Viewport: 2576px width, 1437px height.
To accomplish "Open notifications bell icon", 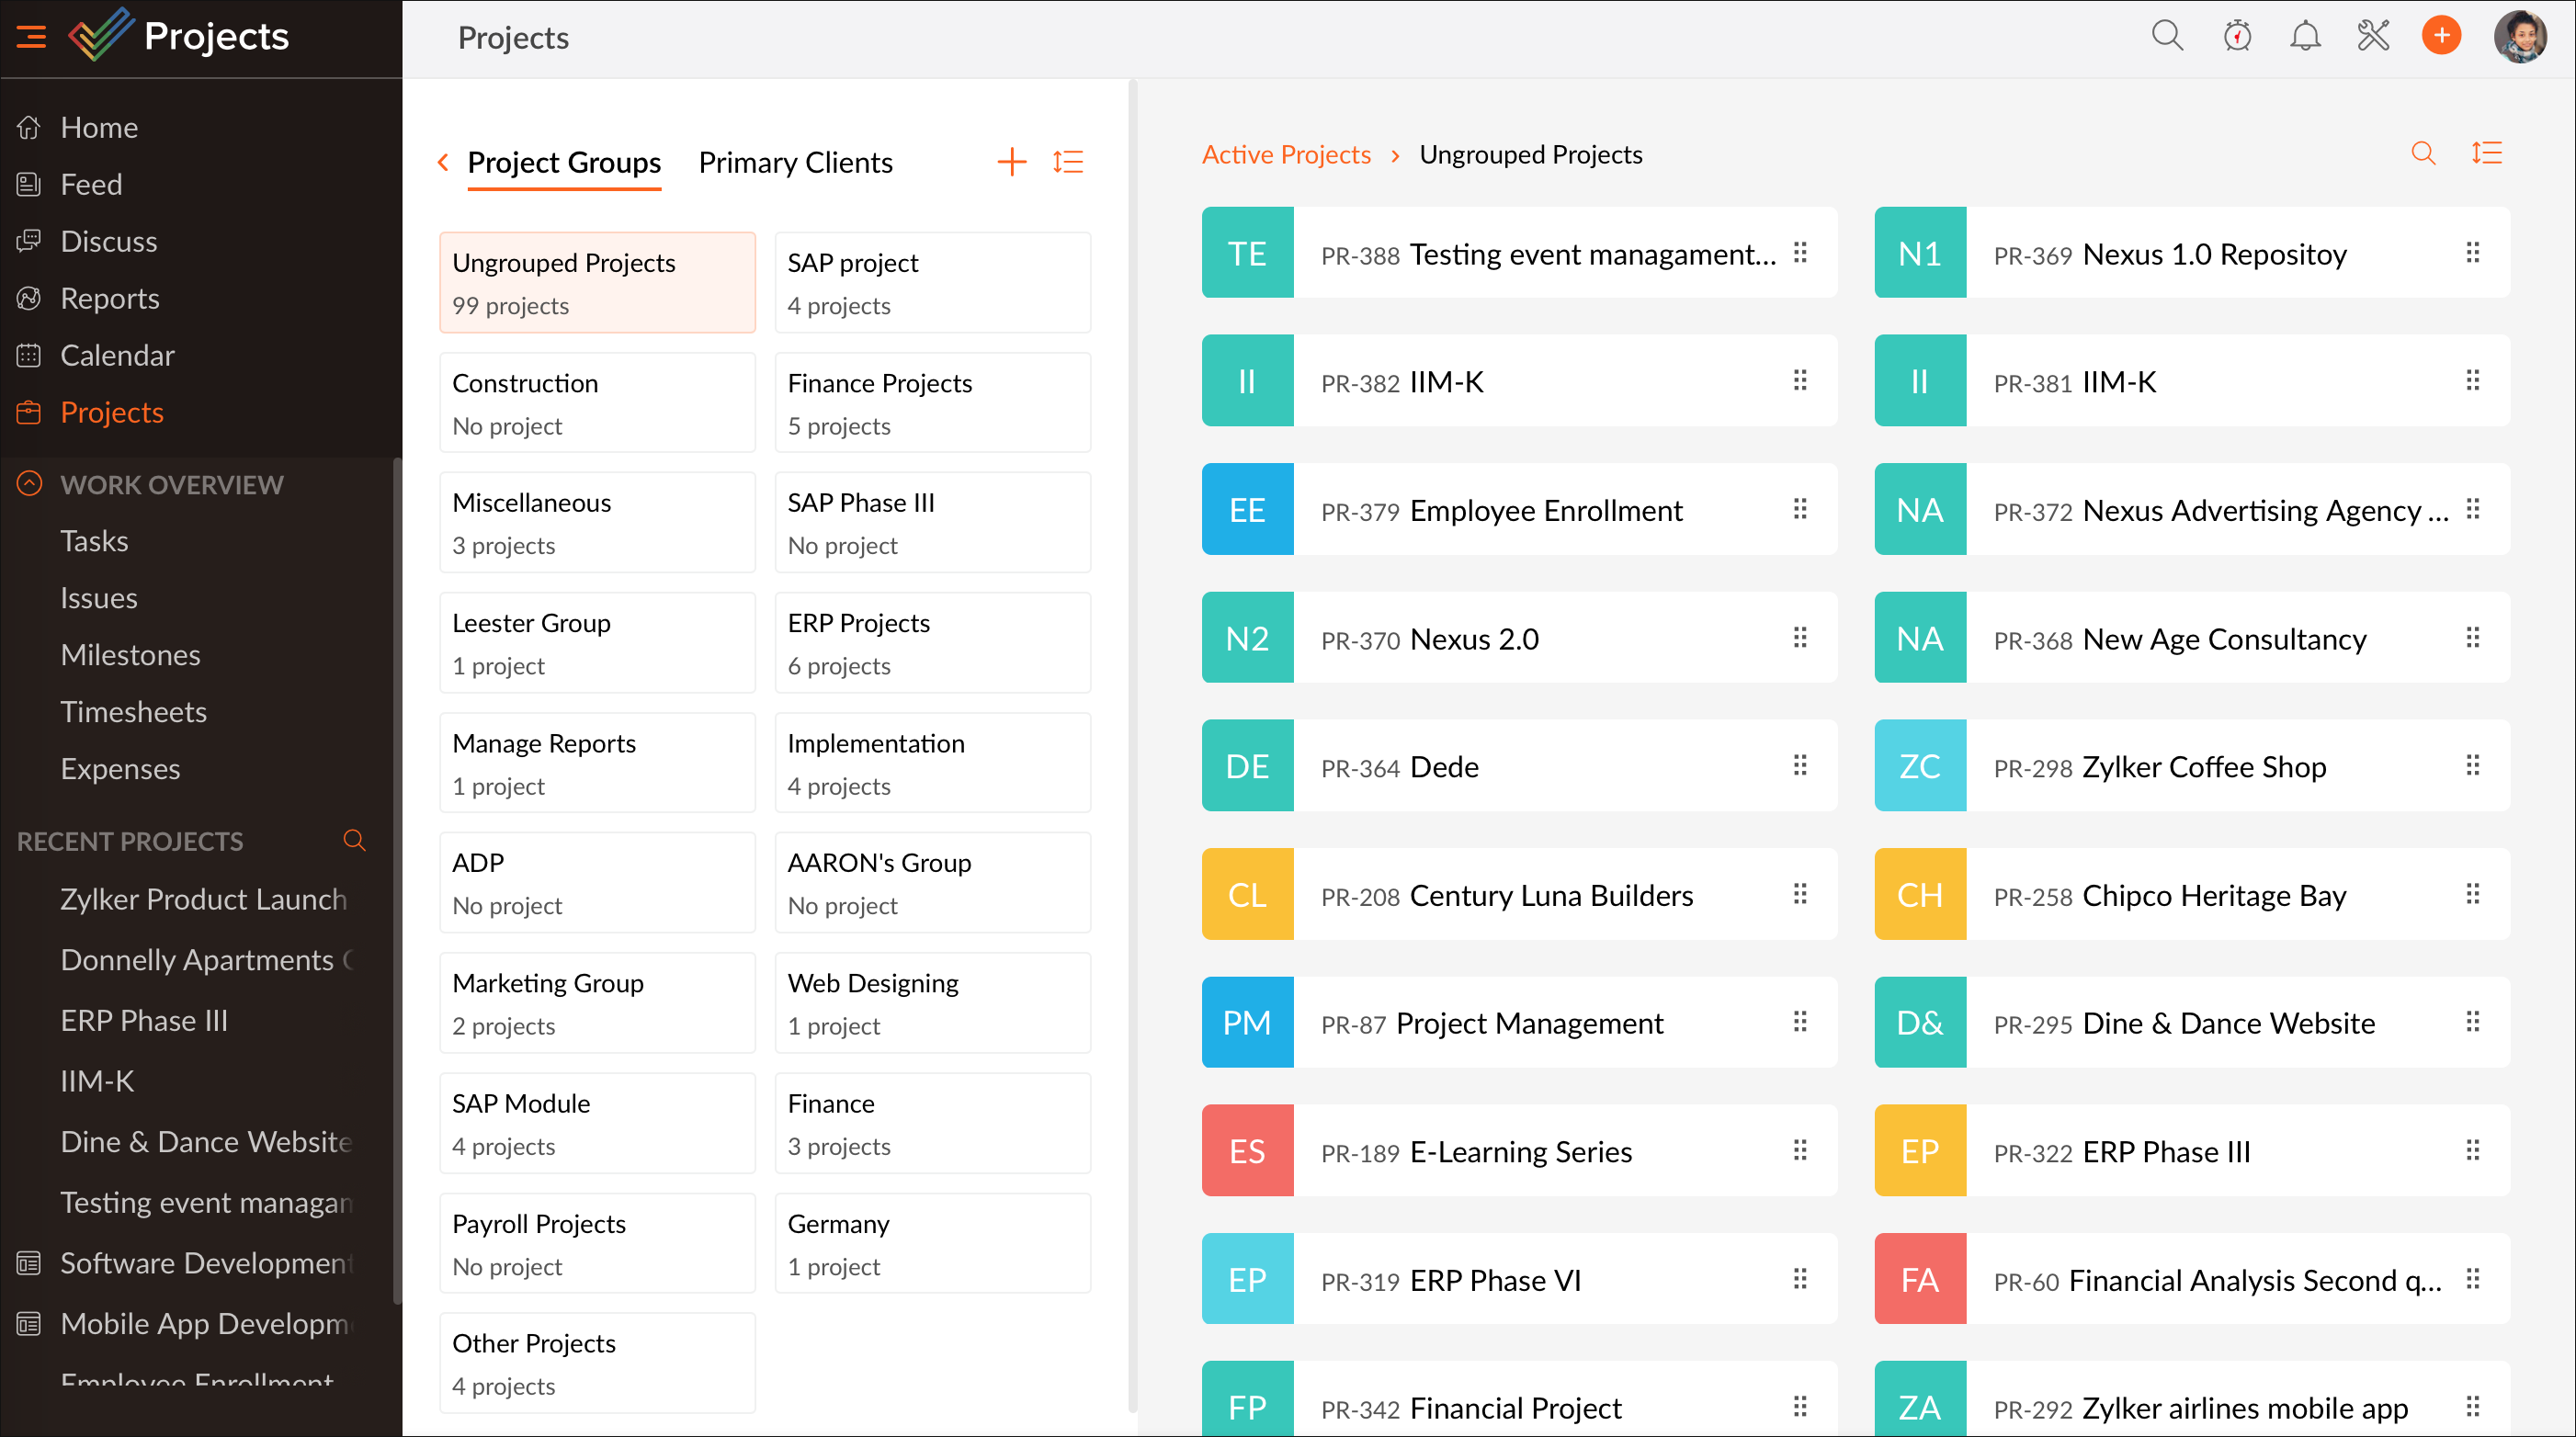I will (2305, 37).
